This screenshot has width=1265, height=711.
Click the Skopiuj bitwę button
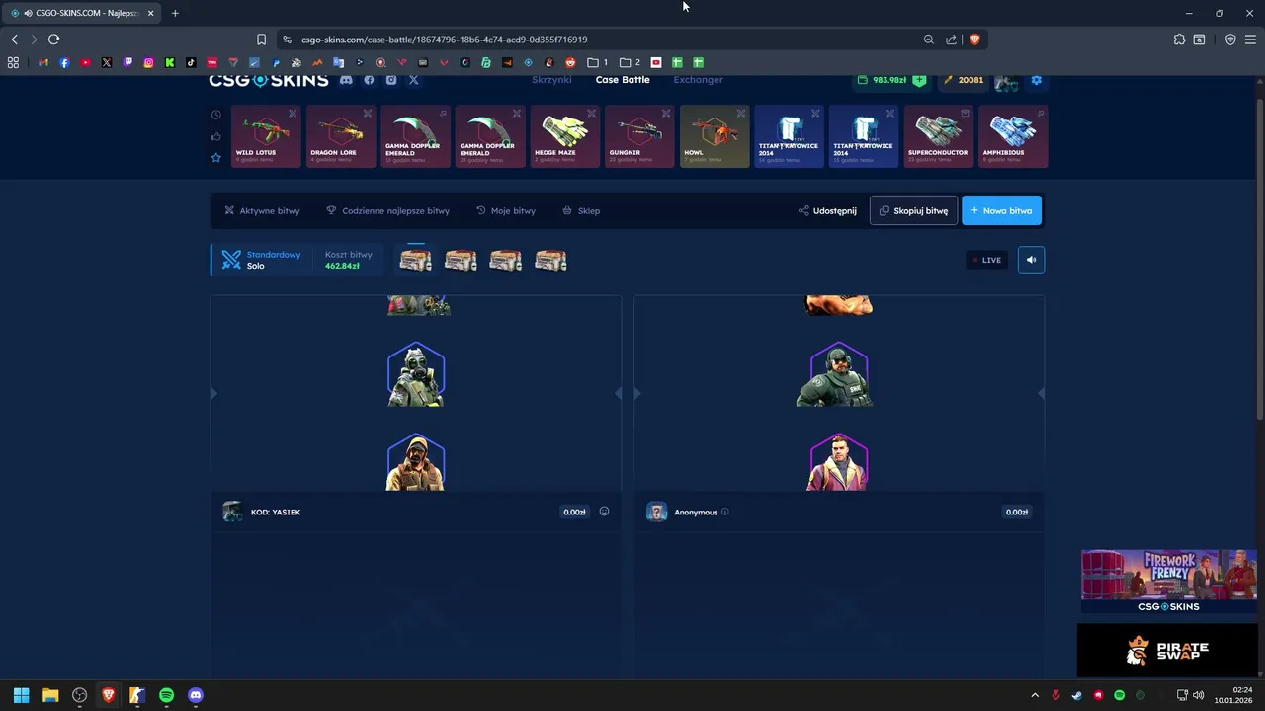(913, 210)
